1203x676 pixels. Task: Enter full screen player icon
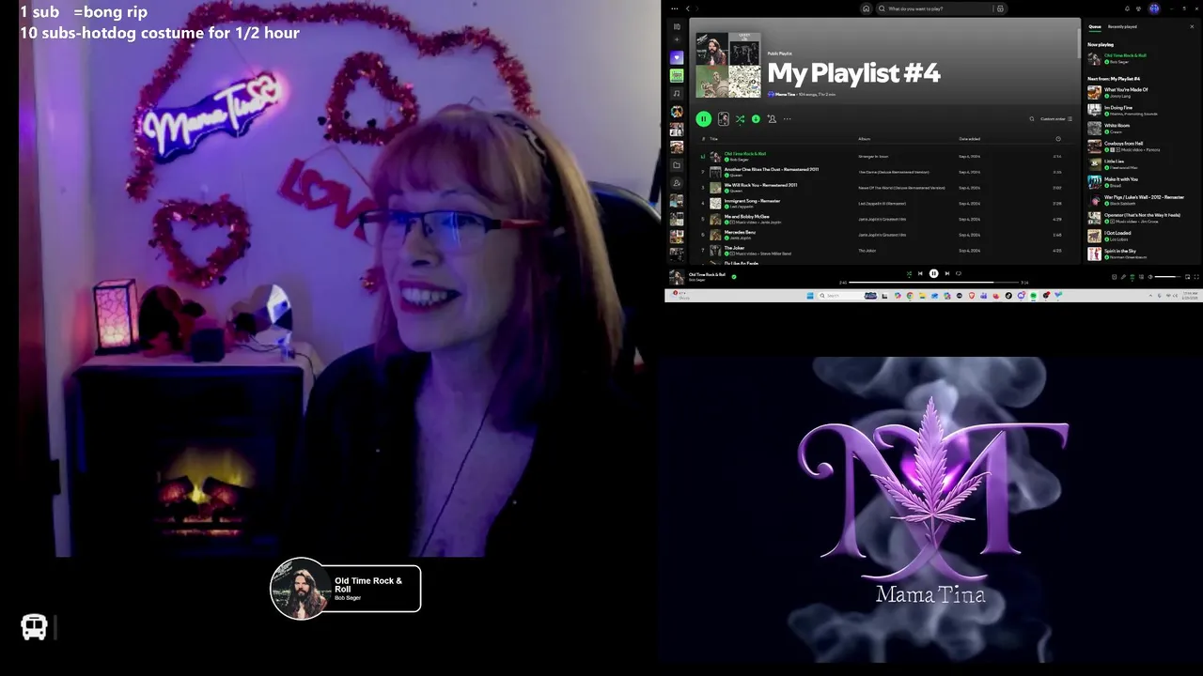[x=1198, y=277]
